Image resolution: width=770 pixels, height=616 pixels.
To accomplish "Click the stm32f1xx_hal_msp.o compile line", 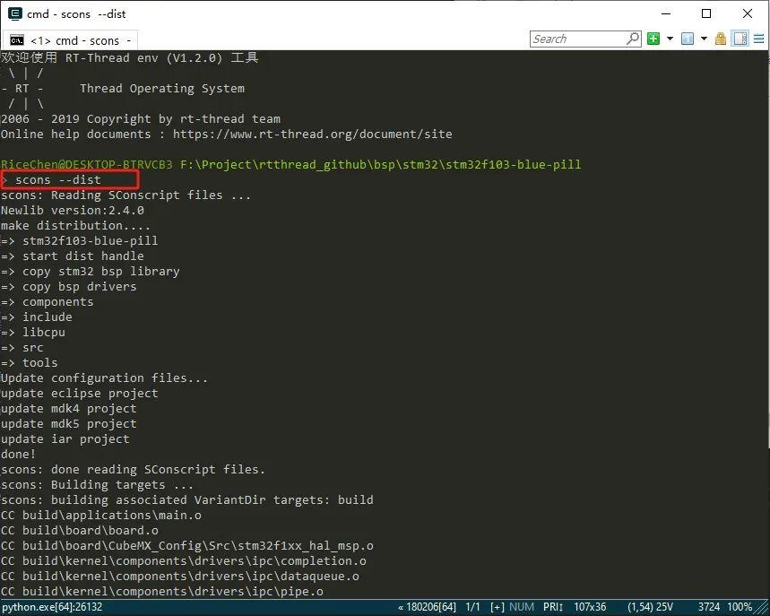I will pos(187,545).
